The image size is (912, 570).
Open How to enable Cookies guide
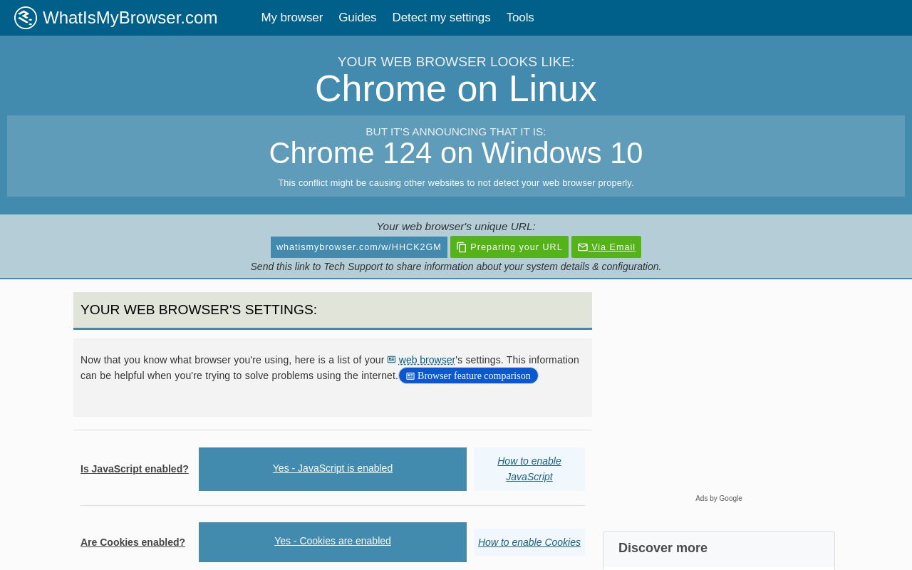529,542
